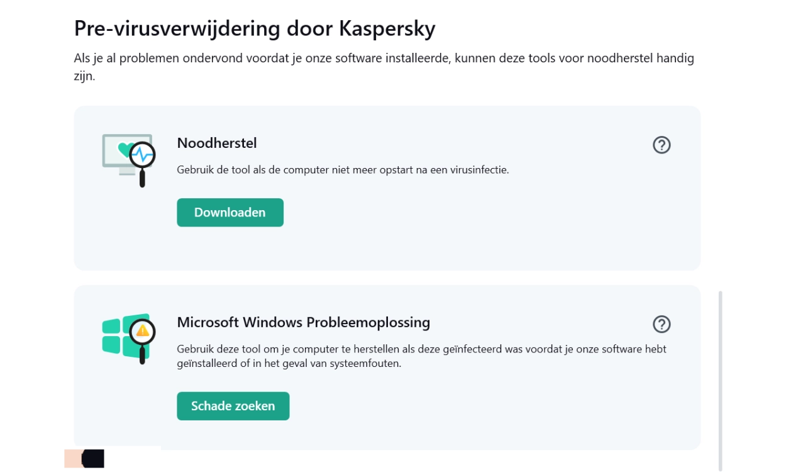This screenshot has width=786, height=472.
Task: Click the yellow warning triangle symbol
Action: 143,330
